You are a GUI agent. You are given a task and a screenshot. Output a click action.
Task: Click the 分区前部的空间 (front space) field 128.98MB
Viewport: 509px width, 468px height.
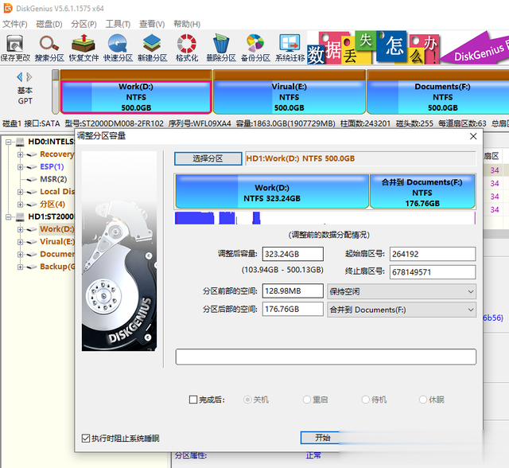pyautogui.click(x=293, y=291)
